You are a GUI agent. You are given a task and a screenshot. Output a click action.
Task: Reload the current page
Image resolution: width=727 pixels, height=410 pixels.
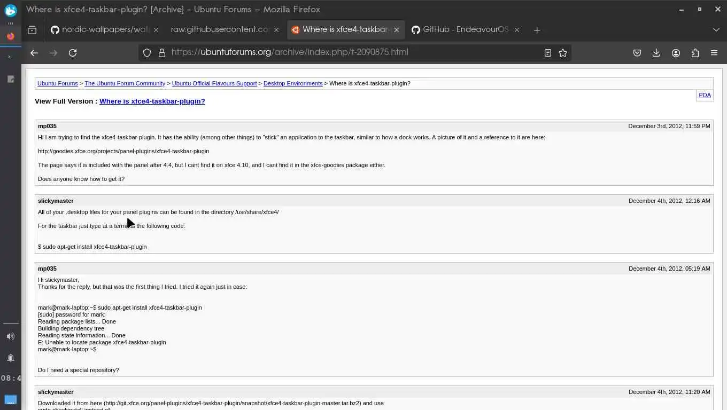[x=73, y=53]
